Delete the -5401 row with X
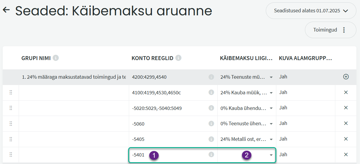The width and height of the screenshot is (360, 164). click(x=346, y=154)
